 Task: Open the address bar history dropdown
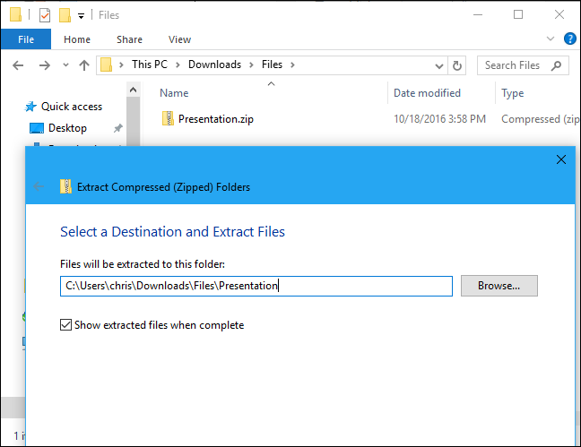point(438,65)
